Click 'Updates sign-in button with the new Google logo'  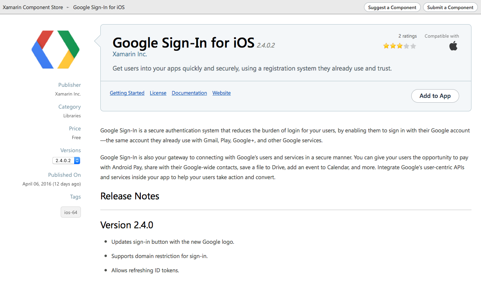(172, 242)
